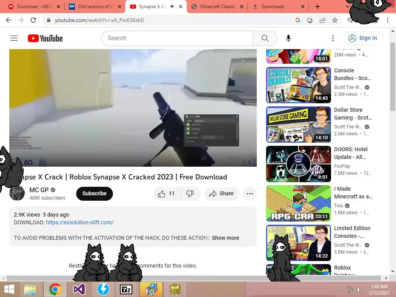
Task: Click the search magnifier button
Action: [265, 38]
